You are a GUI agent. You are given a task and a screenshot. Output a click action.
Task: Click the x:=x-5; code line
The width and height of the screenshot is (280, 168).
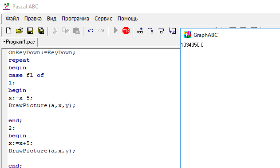(x=20, y=98)
